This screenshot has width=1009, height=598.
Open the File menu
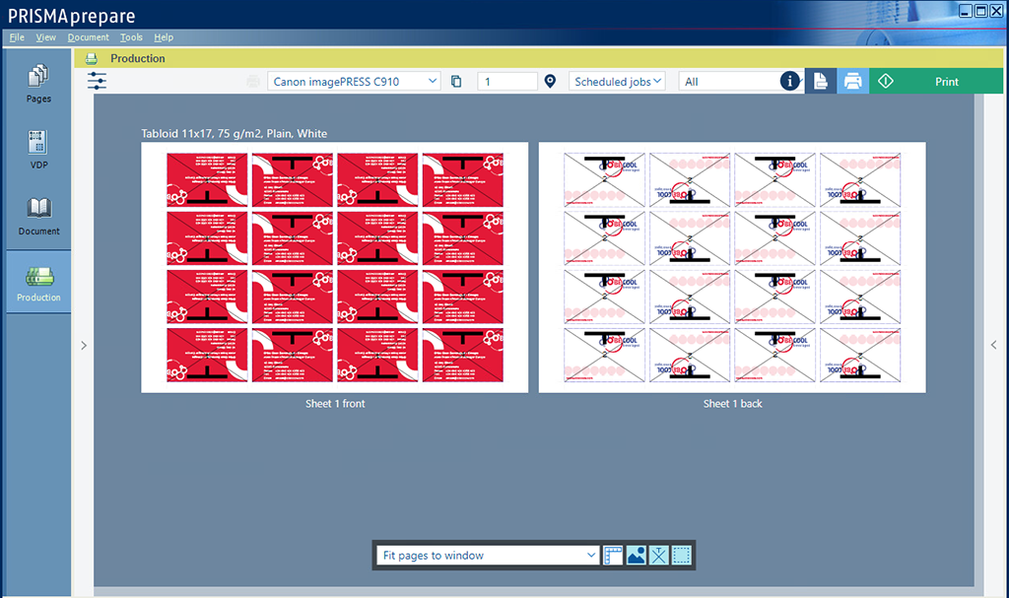pyautogui.click(x=17, y=37)
